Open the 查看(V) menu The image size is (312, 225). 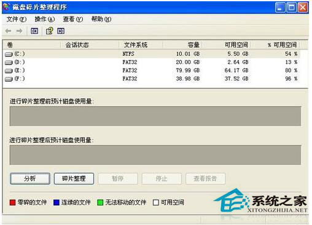pyautogui.click(x=73, y=19)
